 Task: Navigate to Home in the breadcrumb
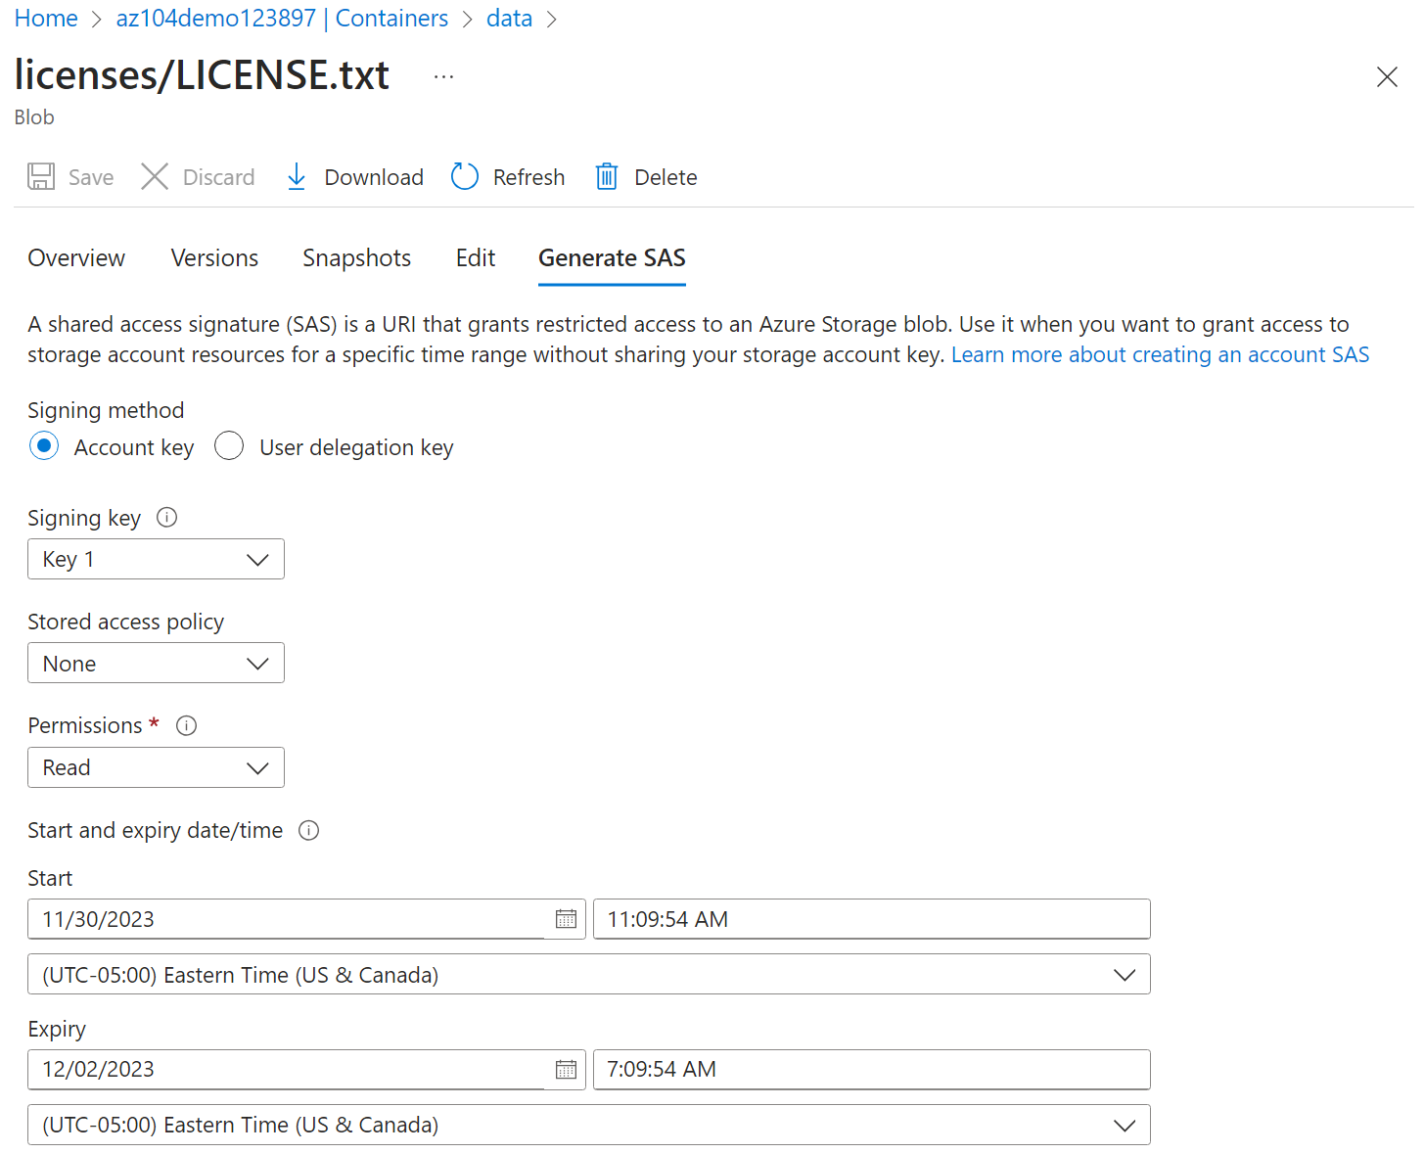coord(46,19)
